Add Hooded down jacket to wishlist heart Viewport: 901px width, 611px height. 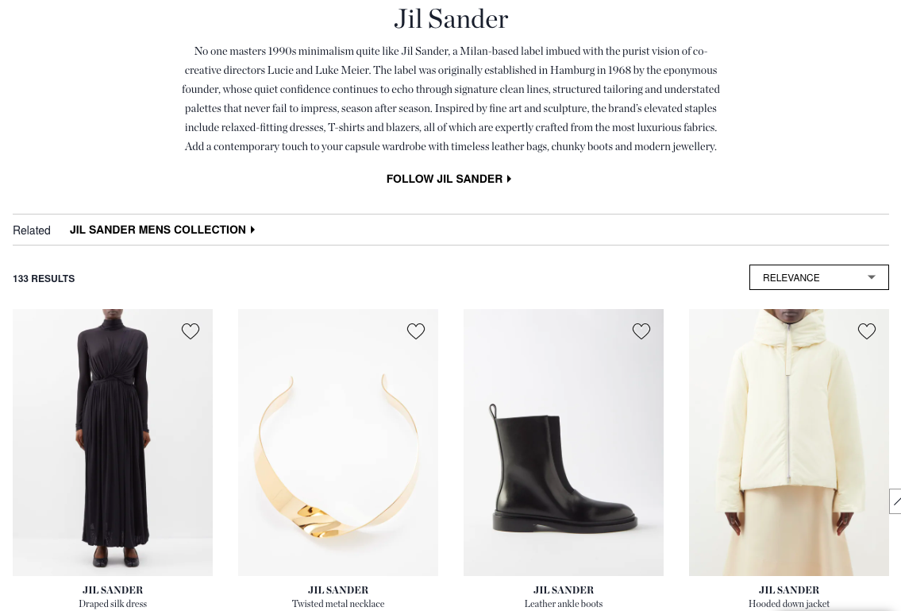point(867,331)
